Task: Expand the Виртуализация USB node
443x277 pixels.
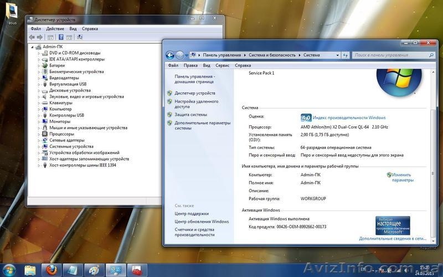Action: click(39, 84)
